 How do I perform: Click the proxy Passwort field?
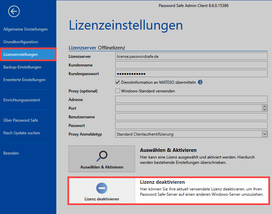[191, 125]
